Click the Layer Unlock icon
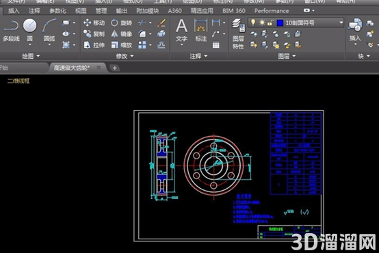 [287, 44]
